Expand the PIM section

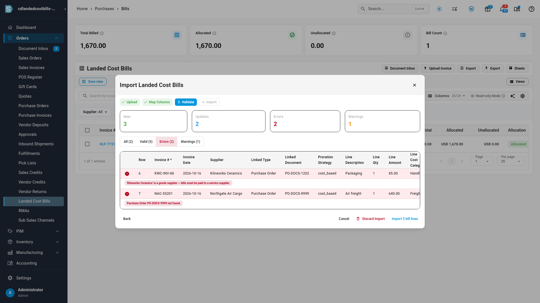point(34,231)
